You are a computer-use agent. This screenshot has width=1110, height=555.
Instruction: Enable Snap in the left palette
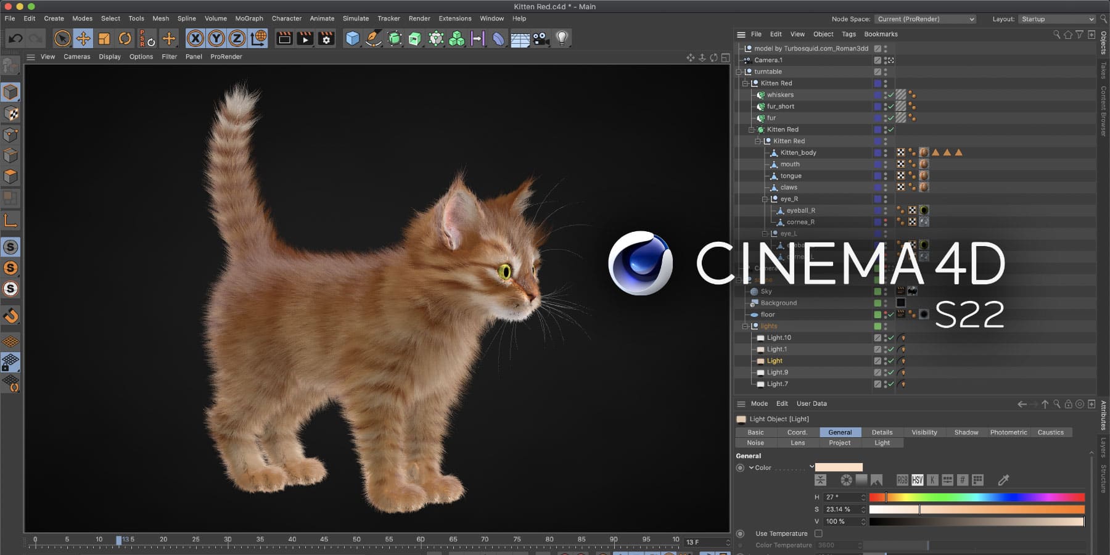[10, 316]
